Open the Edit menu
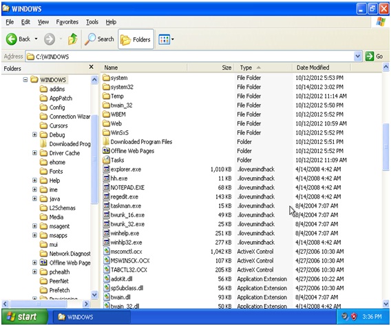391x326 pixels. point(25,22)
